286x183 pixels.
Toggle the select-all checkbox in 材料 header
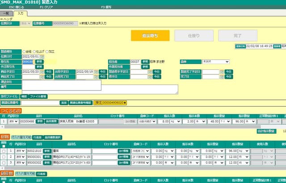pyautogui.click(x=4, y=146)
